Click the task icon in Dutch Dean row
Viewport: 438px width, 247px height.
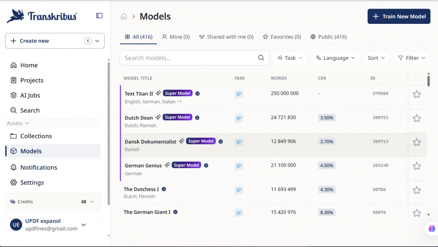pyautogui.click(x=239, y=118)
